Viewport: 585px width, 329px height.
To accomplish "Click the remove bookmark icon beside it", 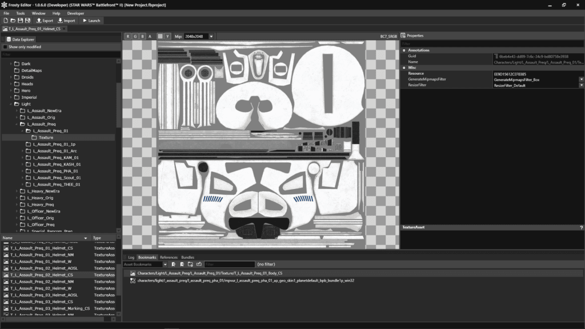I will [x=182, y=264].
